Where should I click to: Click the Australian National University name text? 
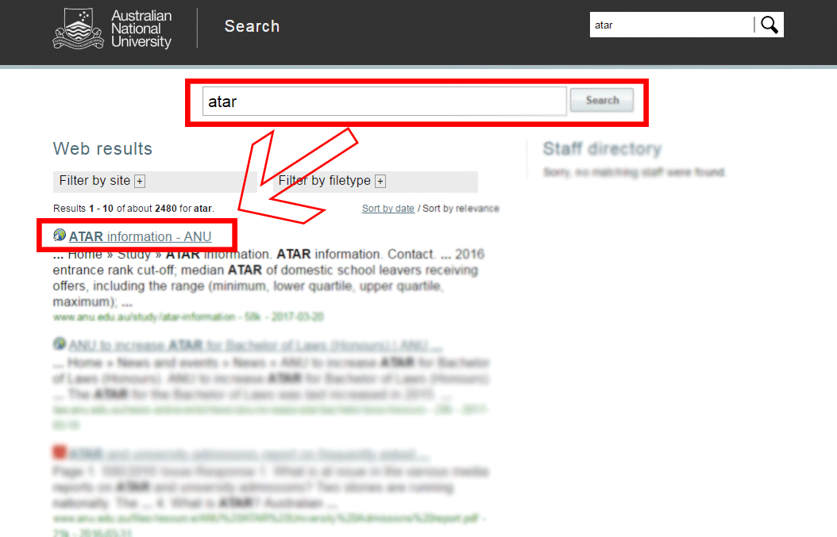[141, 29]
